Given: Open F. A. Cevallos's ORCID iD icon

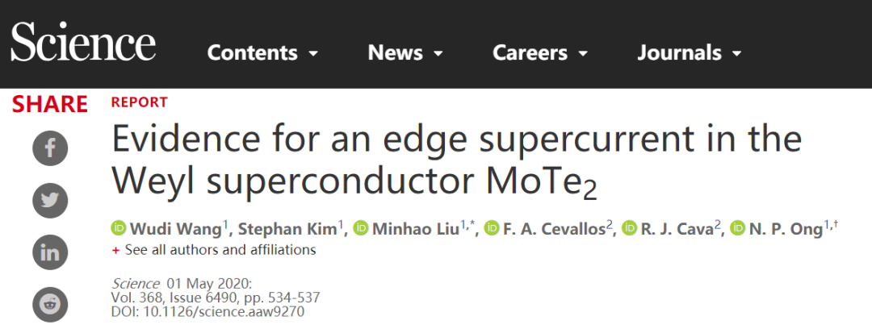Looking at the screenshot, I should click(492, 228).
